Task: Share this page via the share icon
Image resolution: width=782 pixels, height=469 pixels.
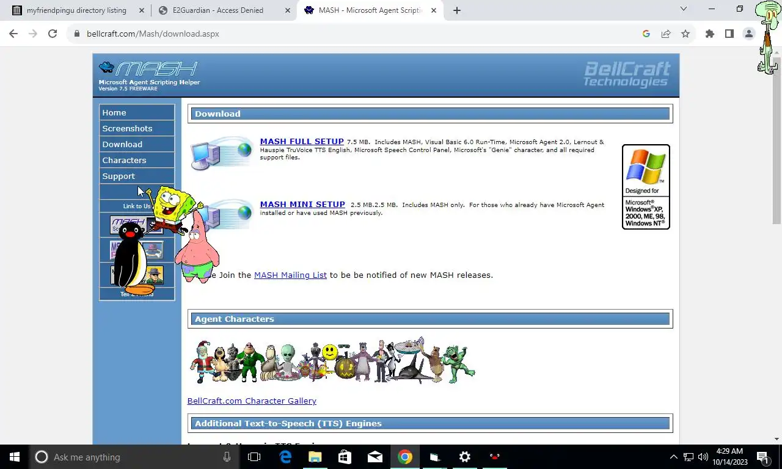Action: (666, 34)
